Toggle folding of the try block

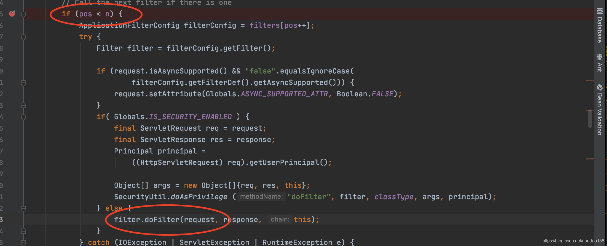click(x=23, y=36)
